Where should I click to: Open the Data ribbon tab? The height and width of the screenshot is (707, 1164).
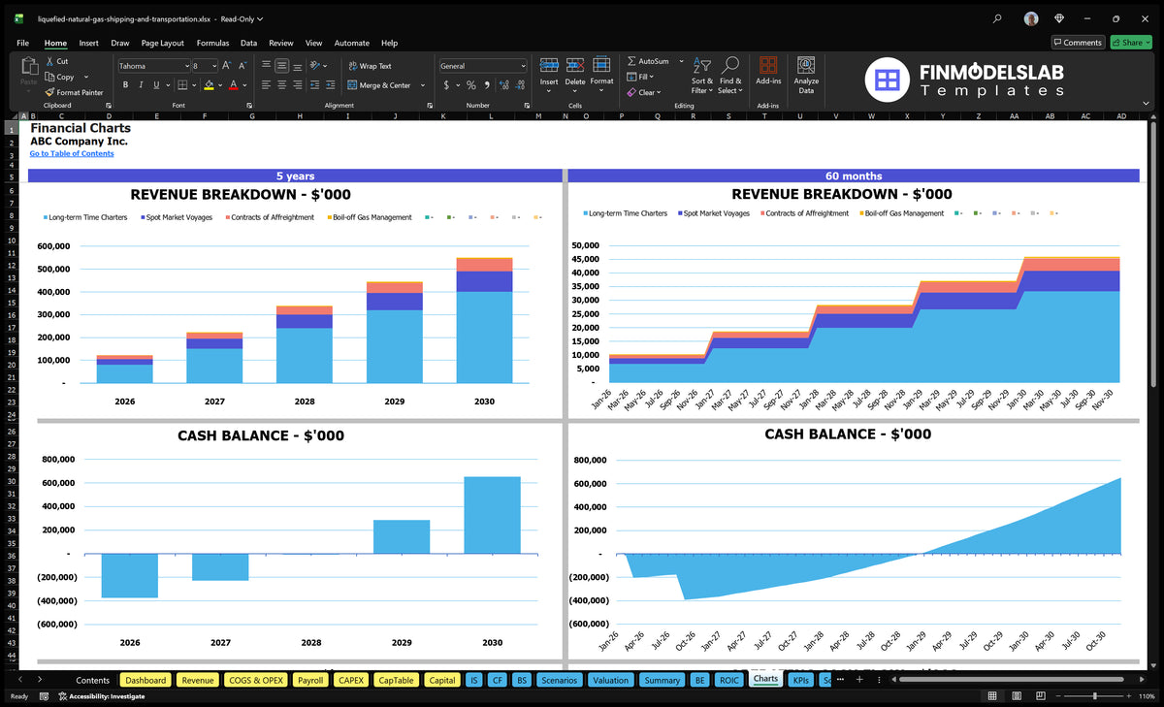(x=248, y=43)
